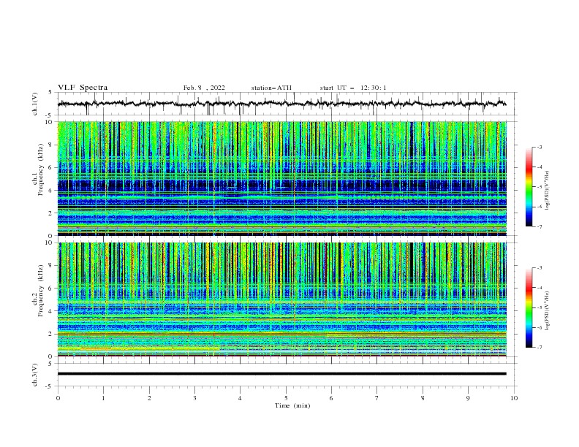Click the "VLF Spectra" plot title
Screen dimensions: 579x447
click(x=83, y=88)
